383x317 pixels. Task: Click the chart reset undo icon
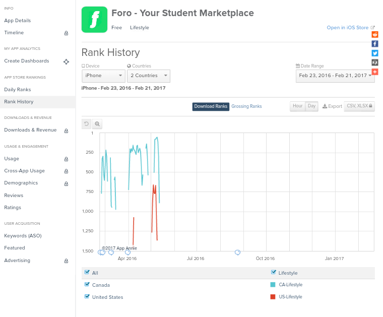(87, 124)
